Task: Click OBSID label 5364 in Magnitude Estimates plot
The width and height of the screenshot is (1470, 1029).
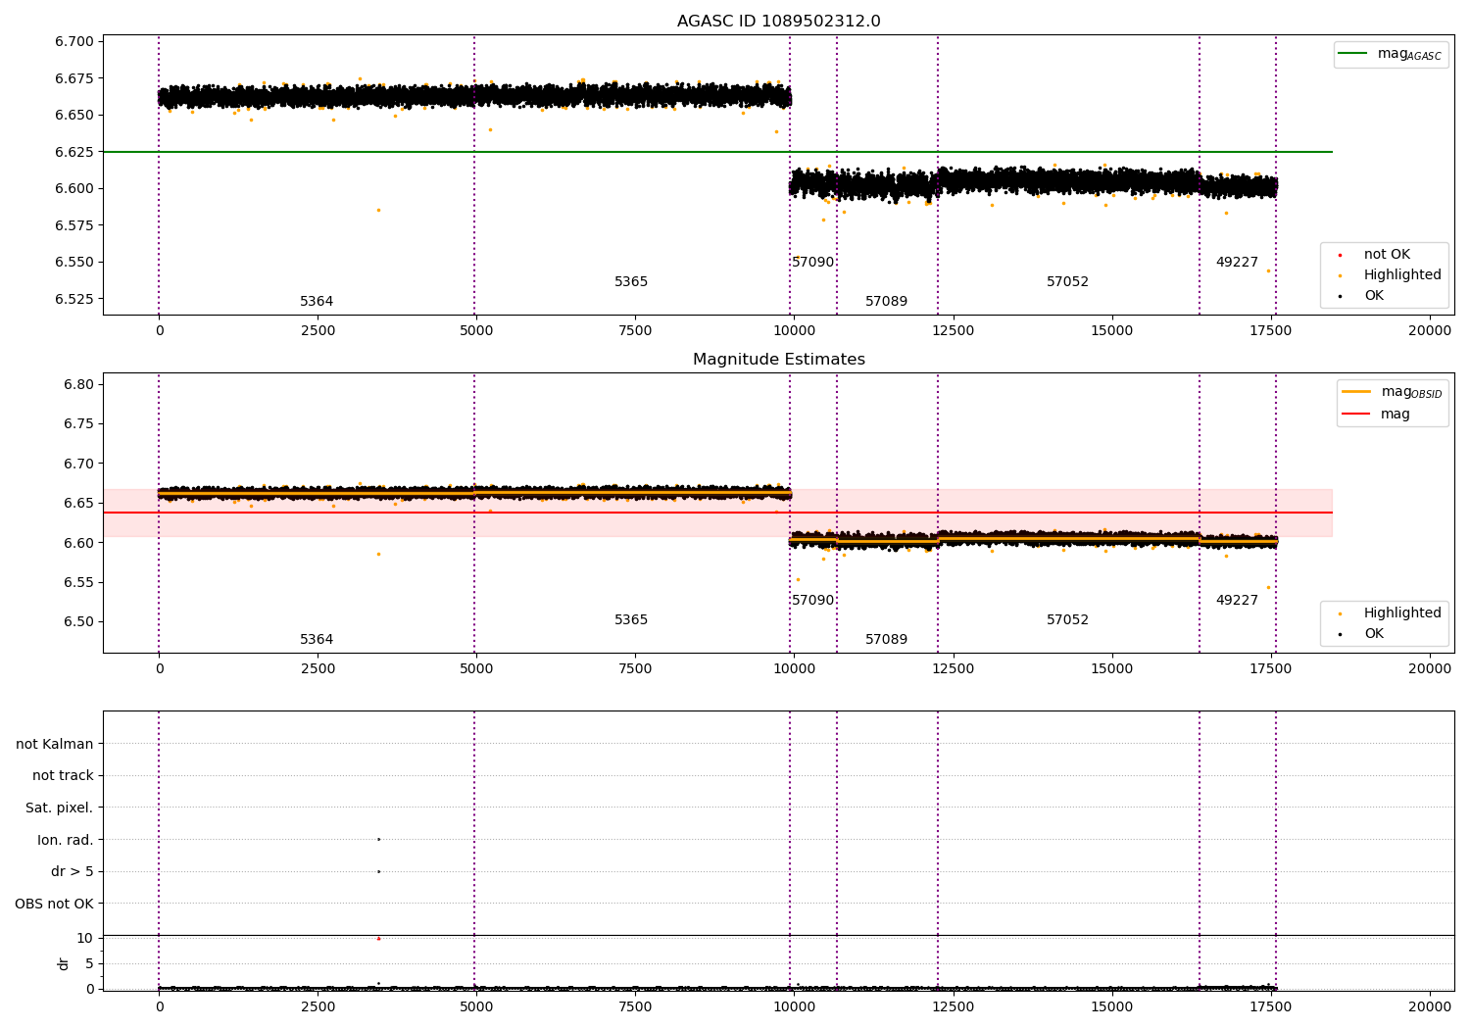Action: click(317, 640)
